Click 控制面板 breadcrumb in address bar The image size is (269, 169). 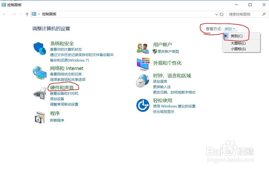pyautogui.click(x=49, y=14)
